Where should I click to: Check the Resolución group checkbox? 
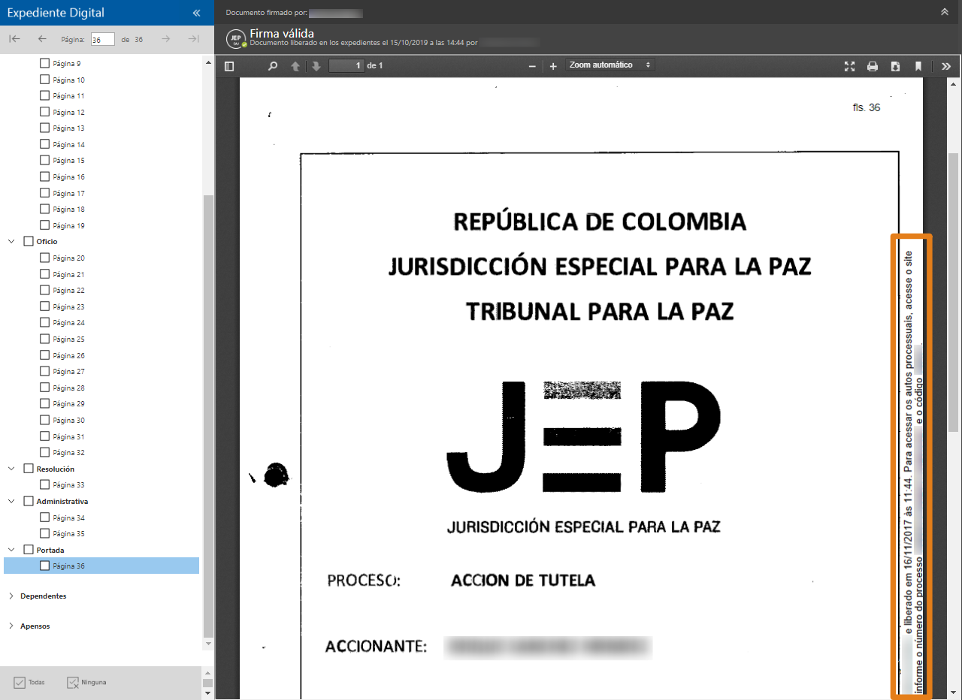point(29,469)
